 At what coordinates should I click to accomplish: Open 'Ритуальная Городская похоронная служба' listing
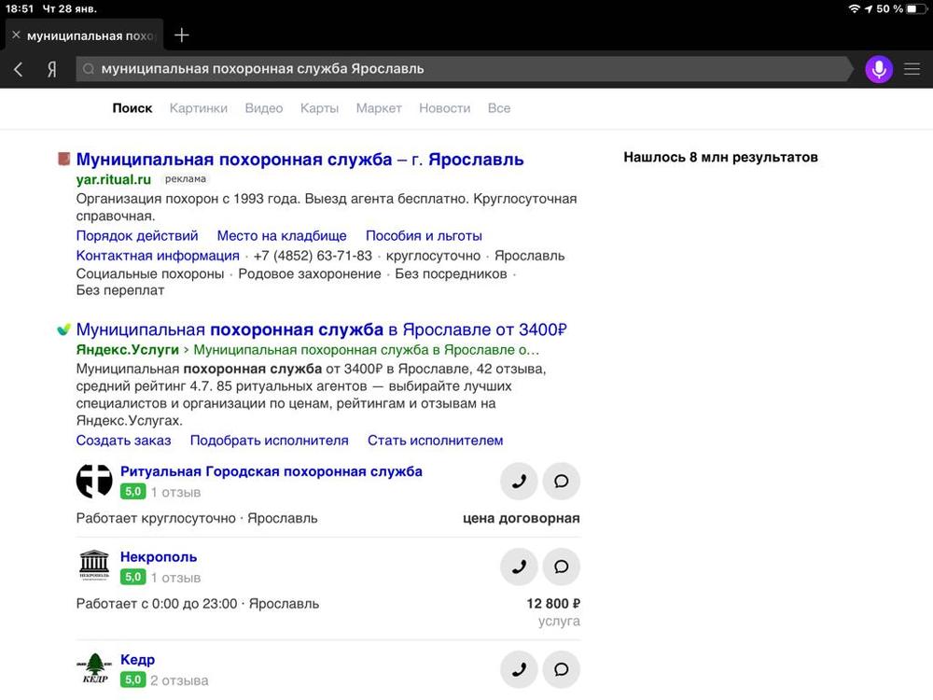pyautogui.click(x=272, y=471)
